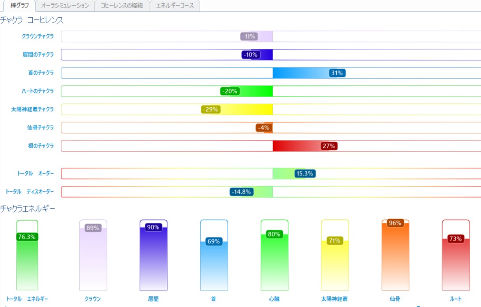Viewport: 481px width, 307px height.
Task: Switch to the 棒グラフ tab
Action: tap(19, 6)
